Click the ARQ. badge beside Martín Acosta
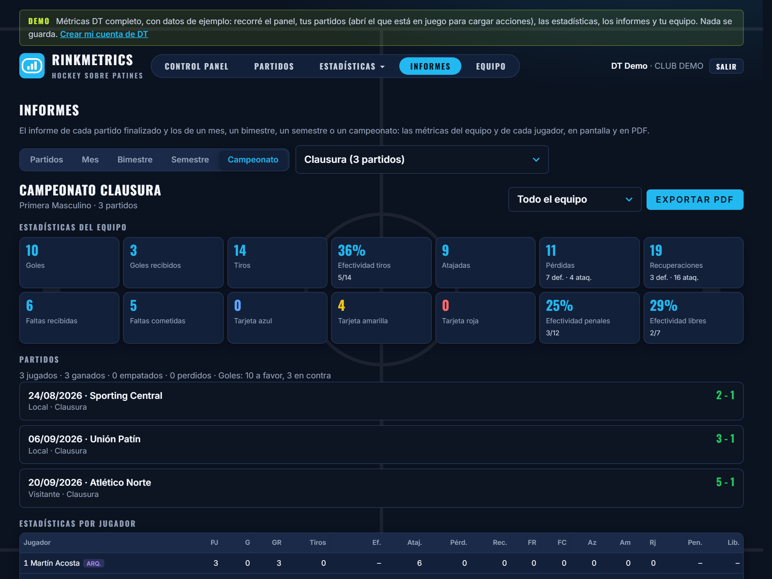The image size is (772, 579). point(94,563)
